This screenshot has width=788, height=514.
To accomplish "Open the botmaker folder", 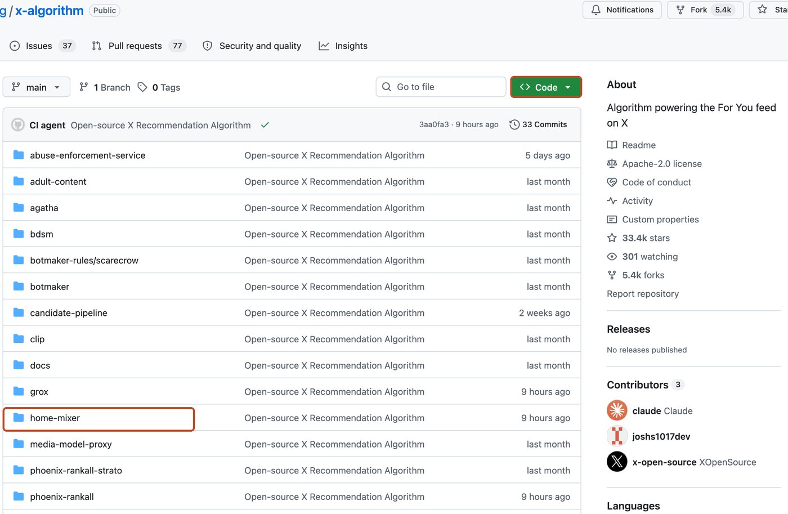I will click(x=50, y=287).
